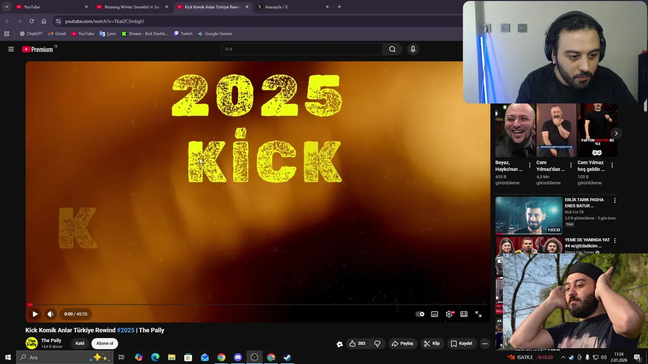Screen dimensions: 648x364
Task: Mute the video with the speaker icon
Action: pyautogui.click(x=50, y=314)
